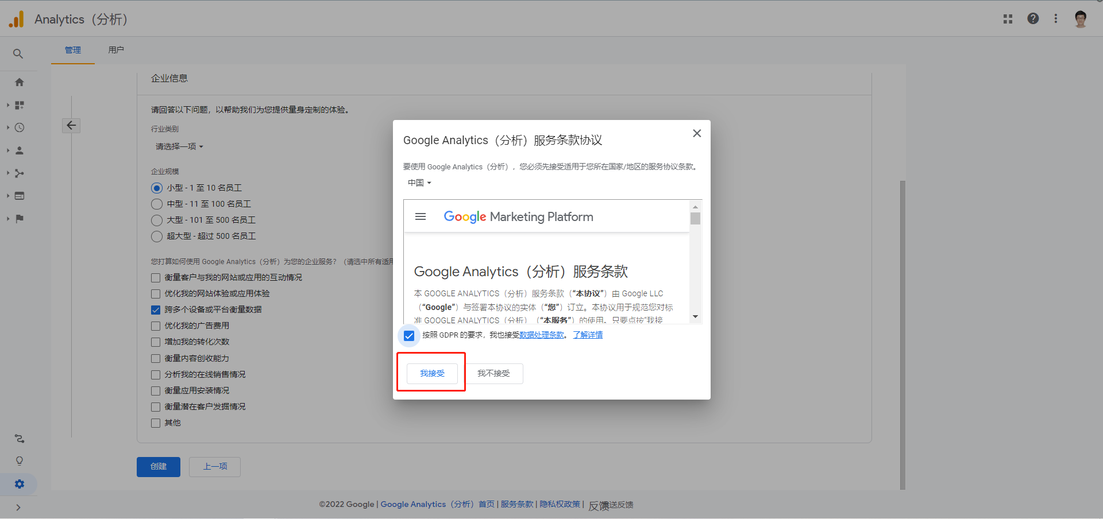Screen dimensions: 1103x519
Task: Open the Google apps grid icon
Action: [x=1008, y=19]
